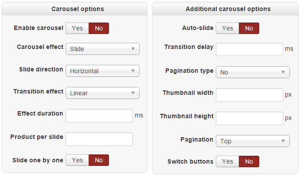The width and height of the screenshot is (300, 176).
Task: Turn on Auto-slide with Yes
Action: tap(227, 28)
